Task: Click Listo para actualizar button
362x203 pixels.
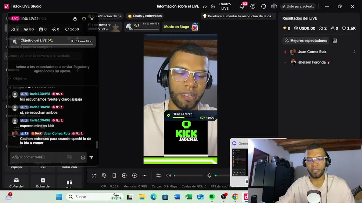Action: (x=298, y=6)
